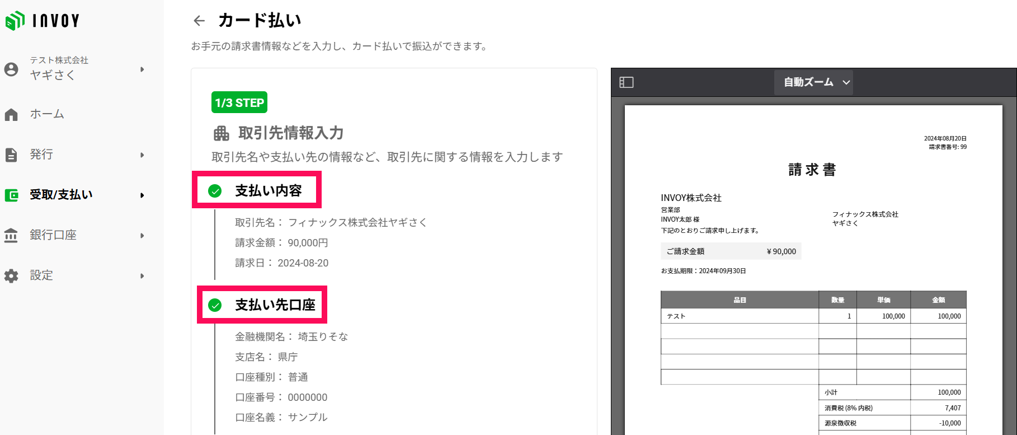Expand the 設定 submenu arrow
Image resolution: width=1017 pixels, height=435 pixels.
[x=142, y=276]
